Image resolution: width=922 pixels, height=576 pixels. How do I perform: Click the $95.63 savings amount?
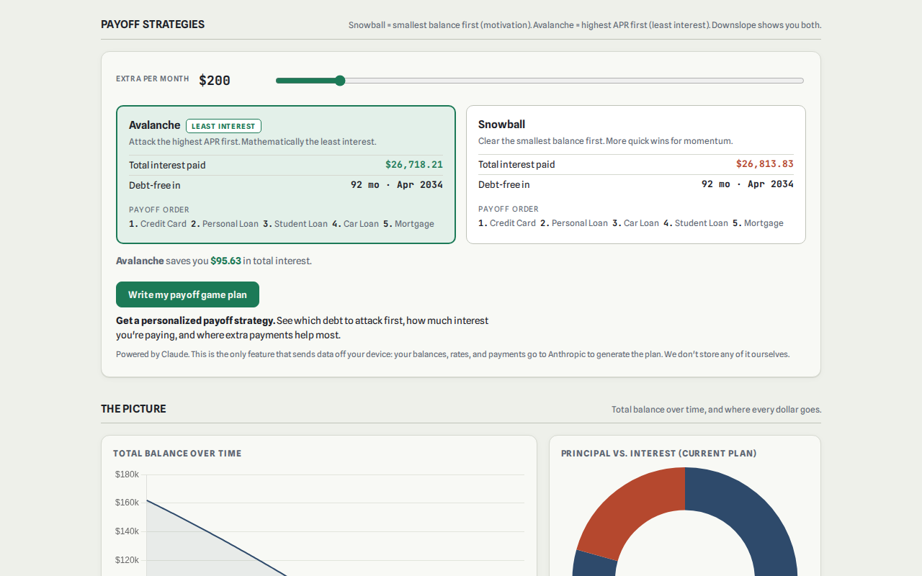tap(225, 261)
